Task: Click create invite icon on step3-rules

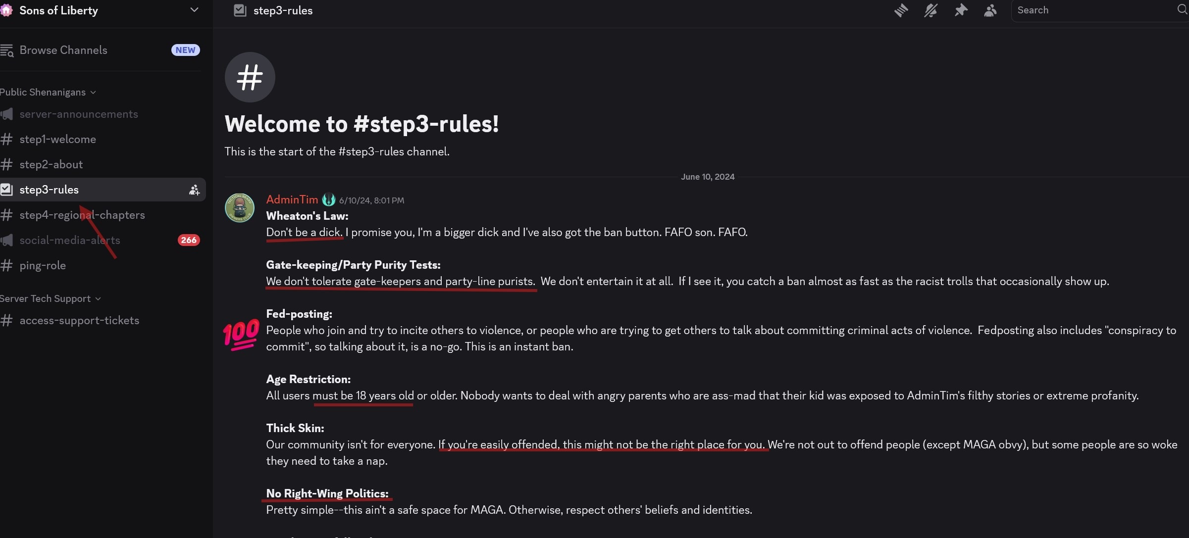Action: [x=194, y=190]
